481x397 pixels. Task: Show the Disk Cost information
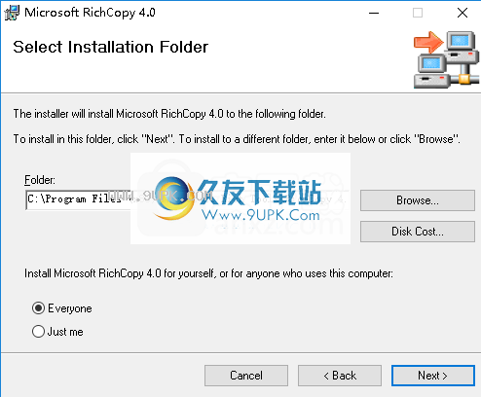pyautogui.click(x=418, y=232)
